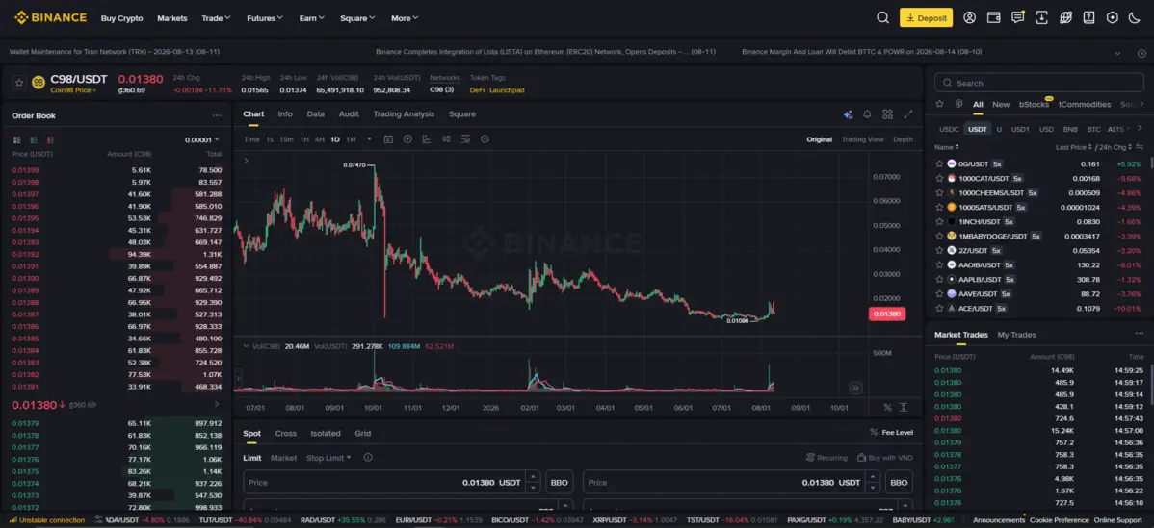Close the announcements banner with the X
Image resolution: width=1154 pixels, height=528 pixels.
[1141, 53]
